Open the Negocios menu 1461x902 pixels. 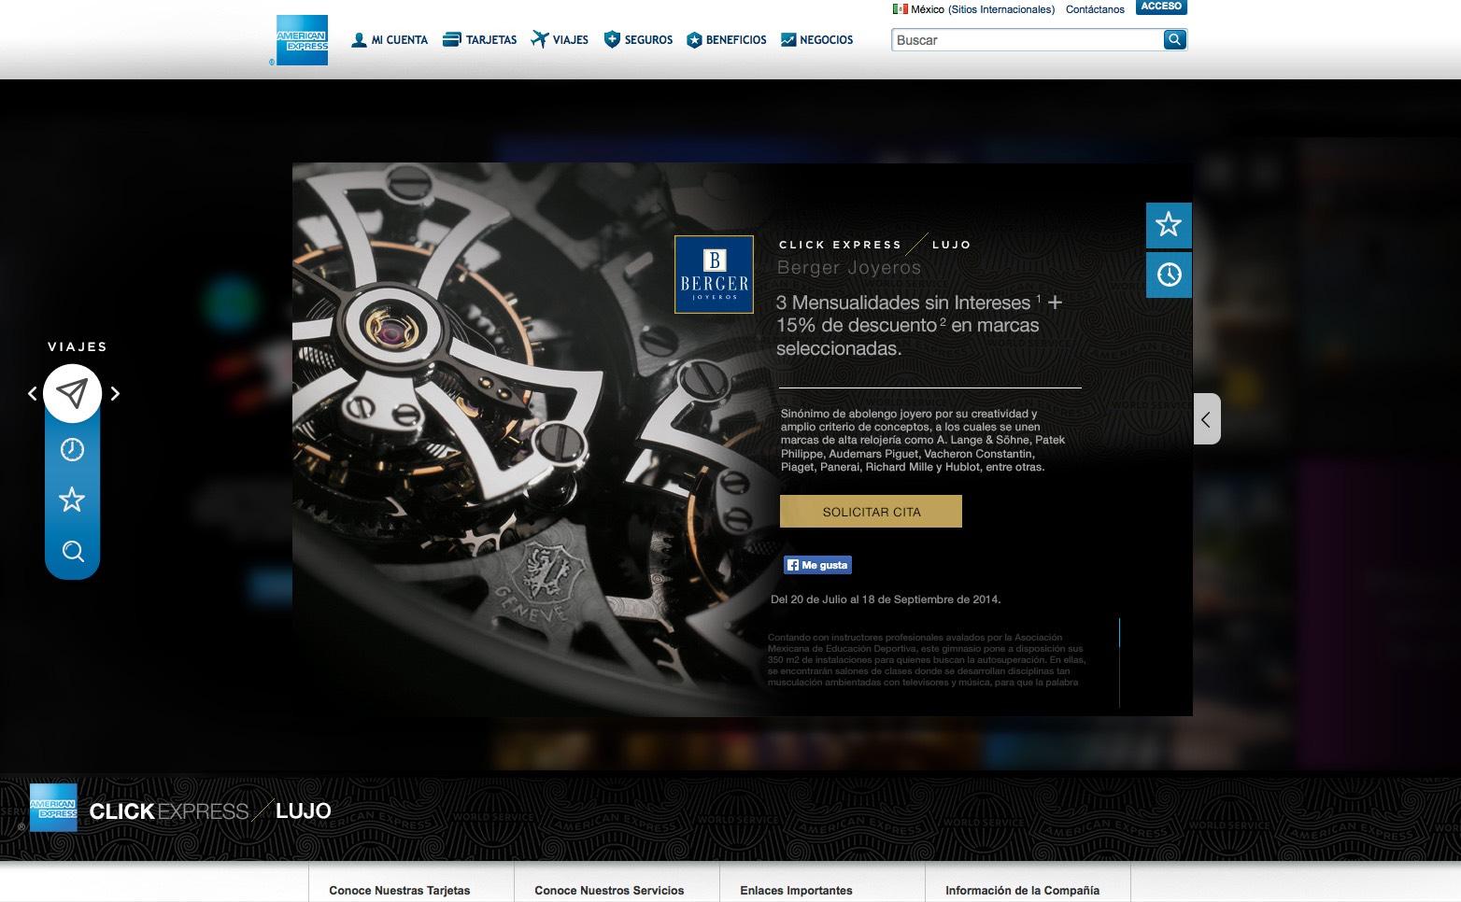pyautogui.click(x=816, y=40)
